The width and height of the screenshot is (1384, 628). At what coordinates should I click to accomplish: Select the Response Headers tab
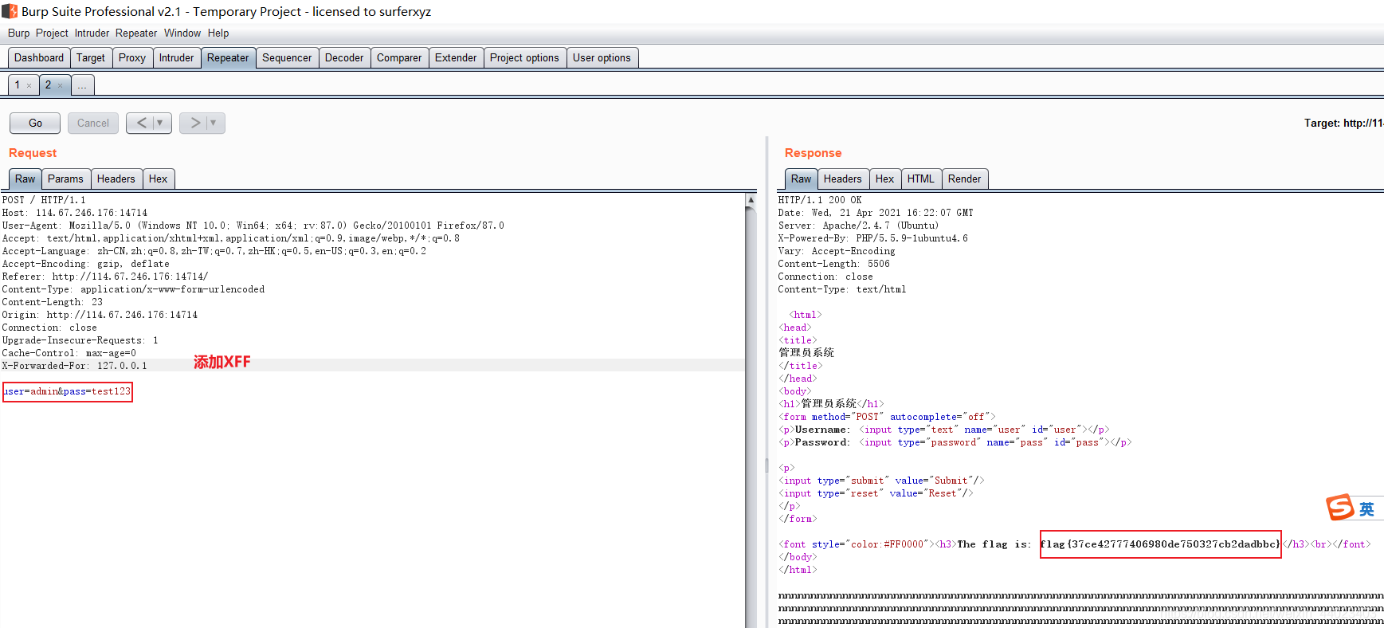842,179
